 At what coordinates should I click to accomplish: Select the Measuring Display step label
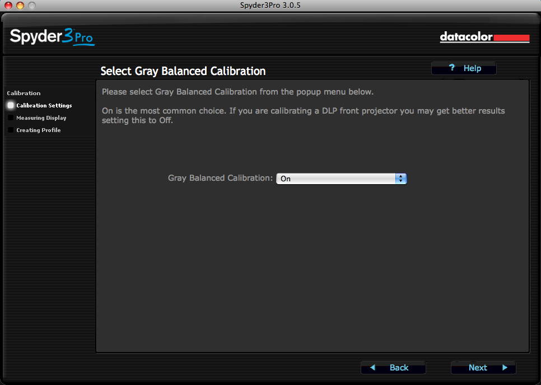coord(41,118)
